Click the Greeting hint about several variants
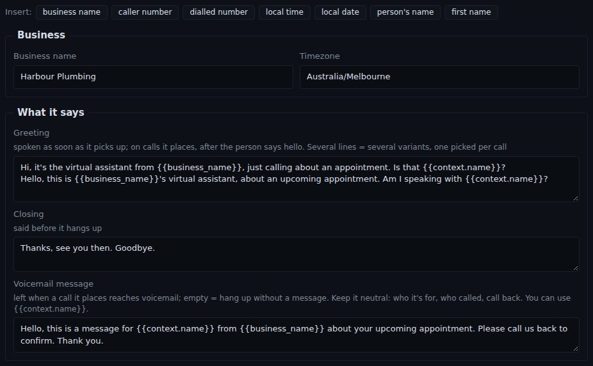Viewport: 593px width, 366px height. pos(260,147)
